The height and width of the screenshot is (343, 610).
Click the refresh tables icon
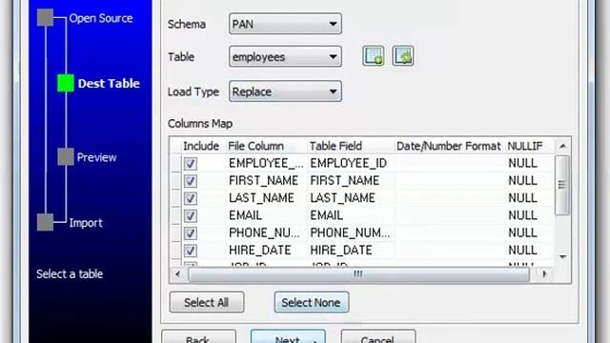402,56
